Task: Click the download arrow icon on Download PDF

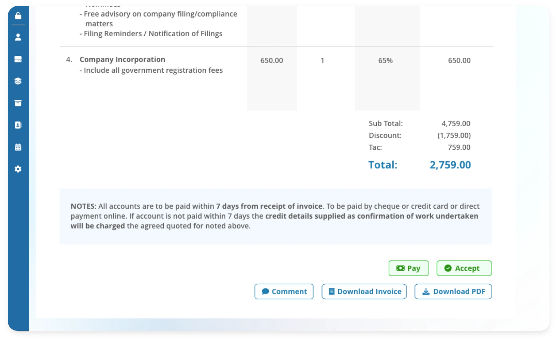Action: (x=426, y=291)
